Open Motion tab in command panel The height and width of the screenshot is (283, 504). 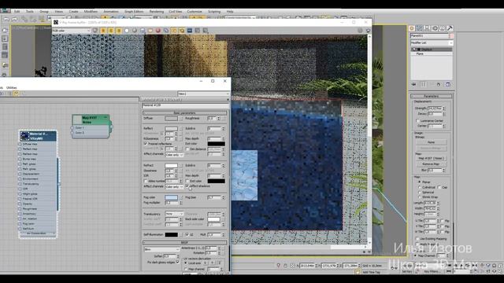(x=435, y=28)
